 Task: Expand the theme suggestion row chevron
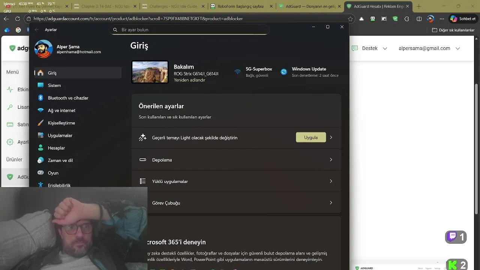click(331, 138)
